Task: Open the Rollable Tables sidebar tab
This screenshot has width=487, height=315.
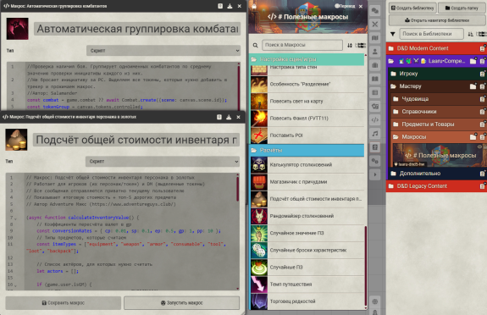Action: 375,92
